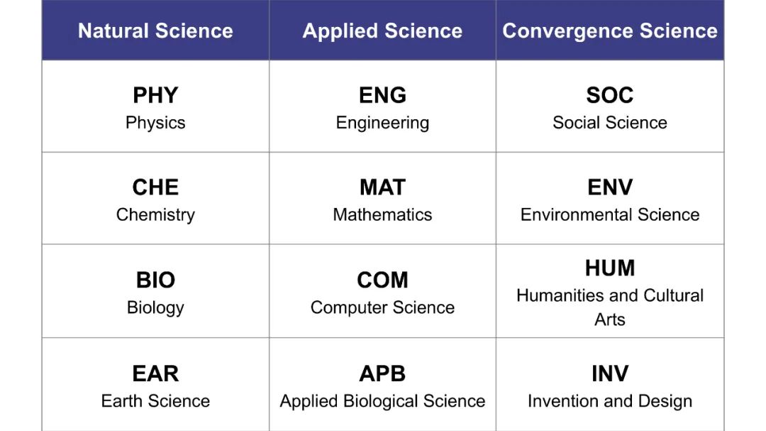Image resolution: width=766 pixels, height=431 pixels.
Task: Select the ENG abbreviation in the table
Action: point(382,95)
